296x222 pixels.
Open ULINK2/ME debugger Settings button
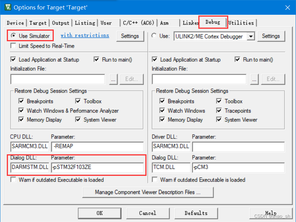[x=271, y=36]
